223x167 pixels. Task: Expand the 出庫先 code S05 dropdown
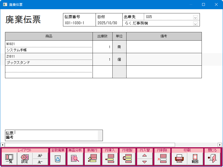(x=195, y=17)
